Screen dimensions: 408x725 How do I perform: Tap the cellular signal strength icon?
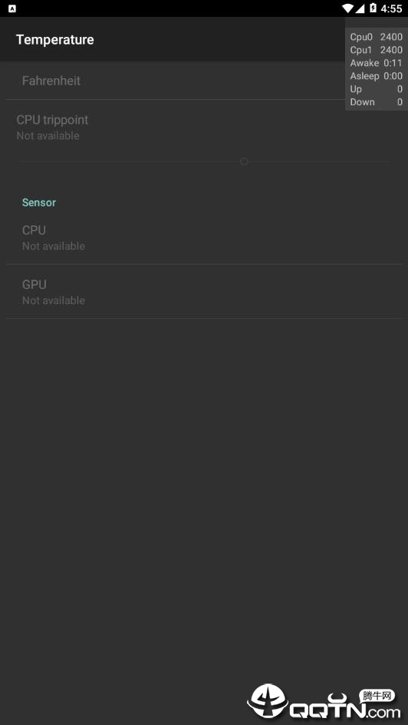(x=360, y=8)
